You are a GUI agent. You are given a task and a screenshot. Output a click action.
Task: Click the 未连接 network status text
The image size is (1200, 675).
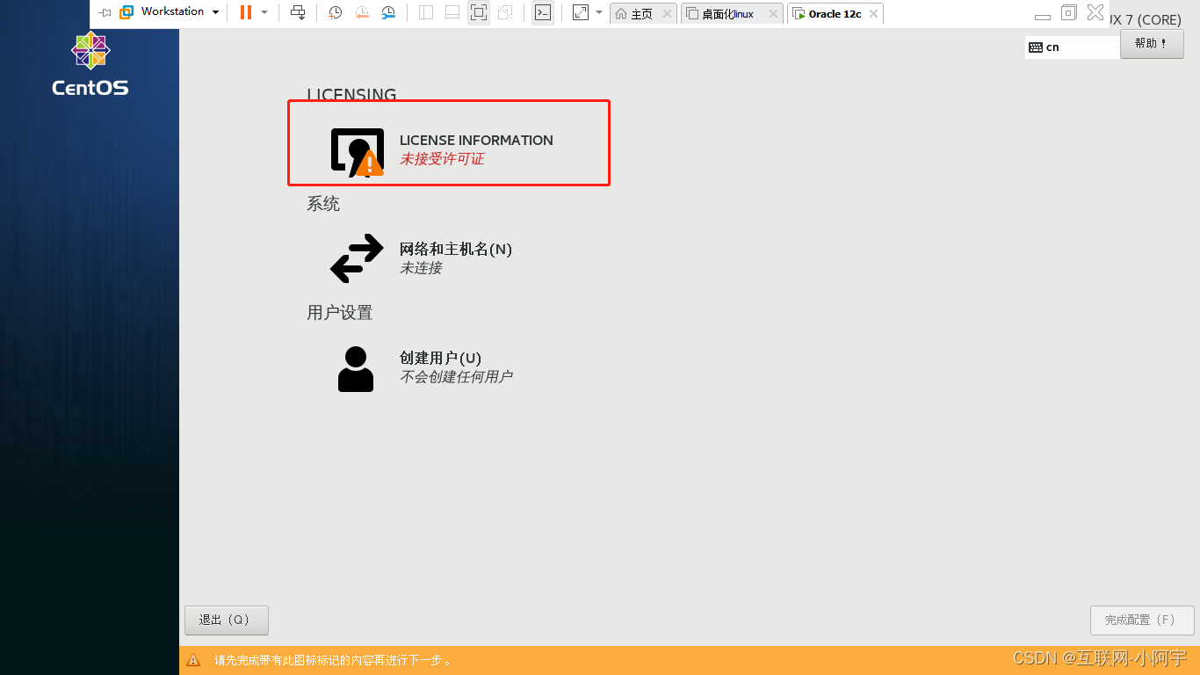(x=421, y=268)
